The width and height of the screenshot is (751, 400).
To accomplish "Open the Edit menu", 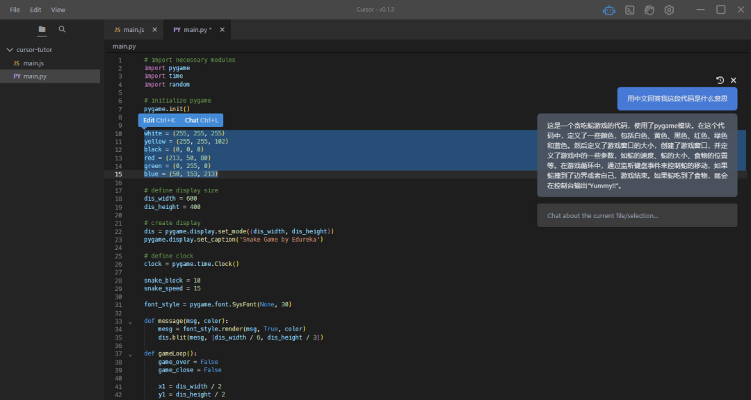I will [x=35, y=10].
